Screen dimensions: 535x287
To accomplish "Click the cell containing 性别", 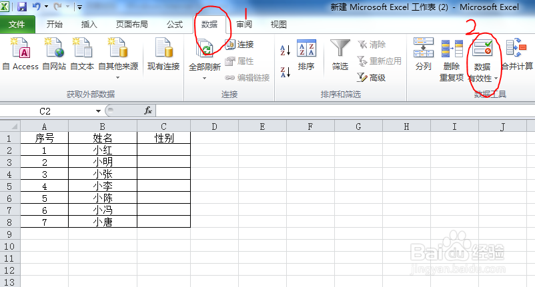I will point(164,138).
